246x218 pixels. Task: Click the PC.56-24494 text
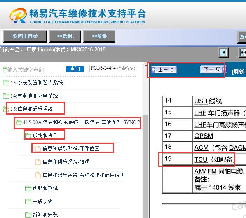coord(103,68)
